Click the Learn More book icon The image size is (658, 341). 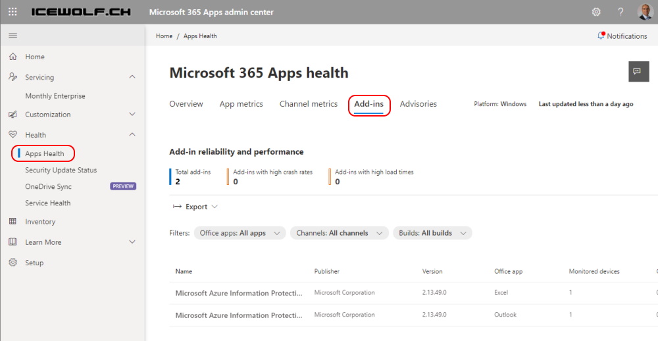(13, 242)
